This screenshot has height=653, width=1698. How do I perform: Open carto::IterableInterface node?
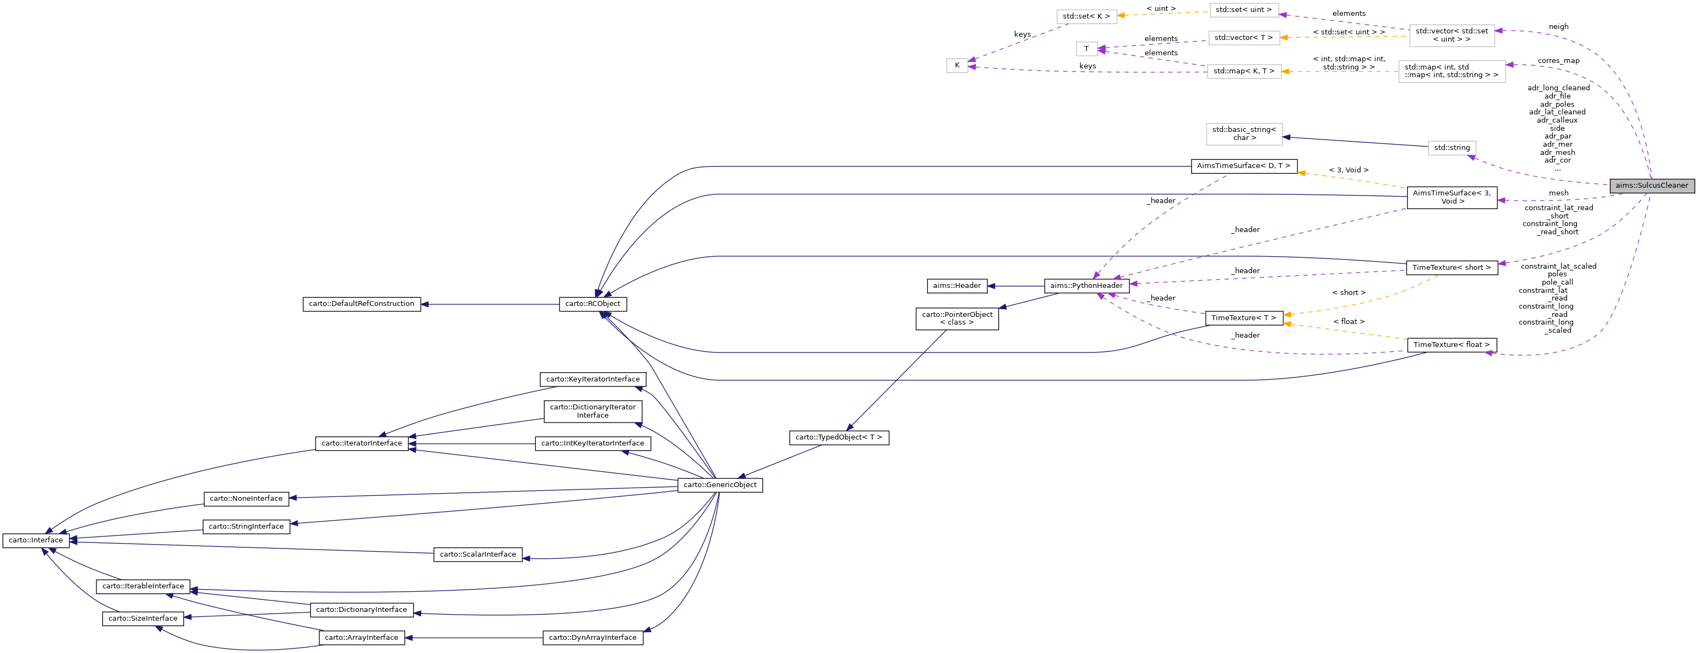tap(143, 587)
